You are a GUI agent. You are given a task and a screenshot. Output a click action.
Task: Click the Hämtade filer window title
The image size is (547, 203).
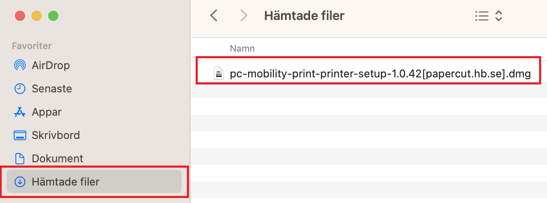coord(304,16)
